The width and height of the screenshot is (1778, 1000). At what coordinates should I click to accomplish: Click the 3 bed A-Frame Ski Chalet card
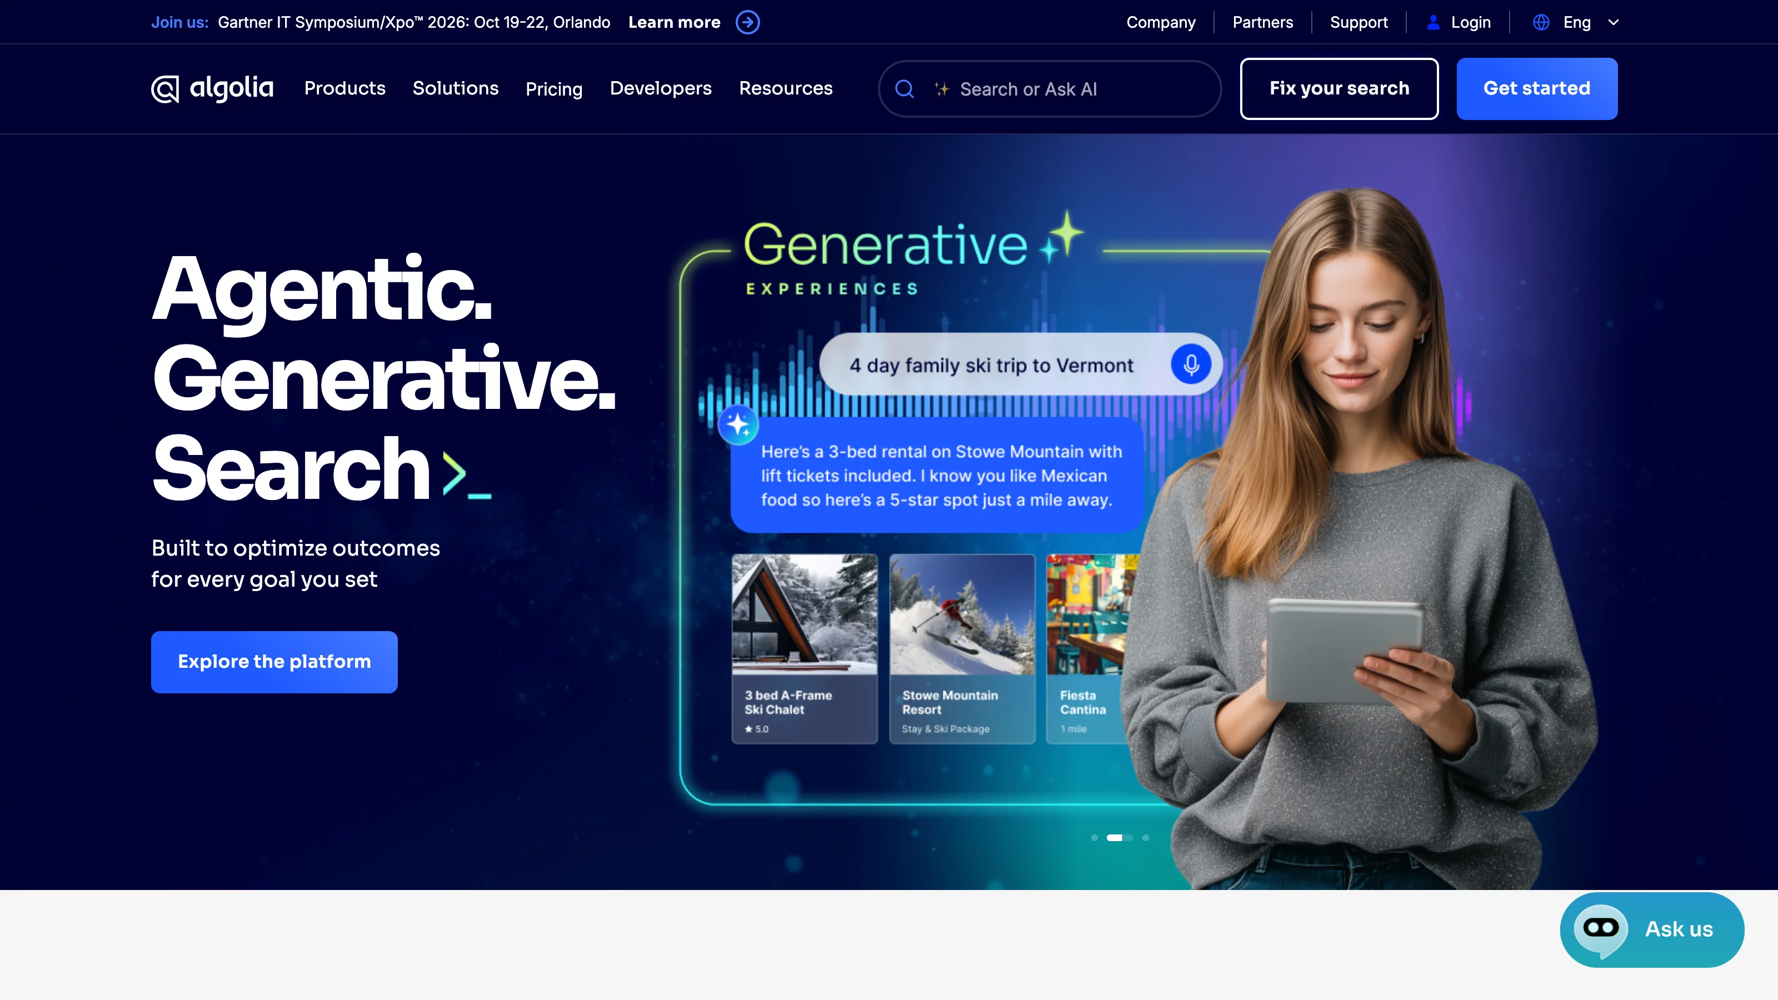[804, 649]
